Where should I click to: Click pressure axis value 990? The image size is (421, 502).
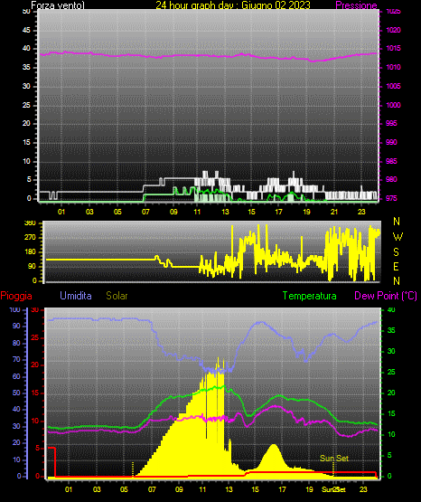click(x=391, y=142)
